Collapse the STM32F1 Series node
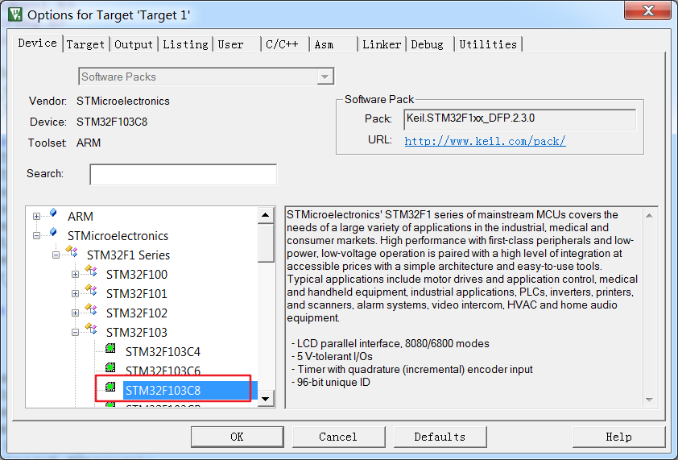Image resolution: width=678 pixels, height=460 pixels. (x=56, y=255)
